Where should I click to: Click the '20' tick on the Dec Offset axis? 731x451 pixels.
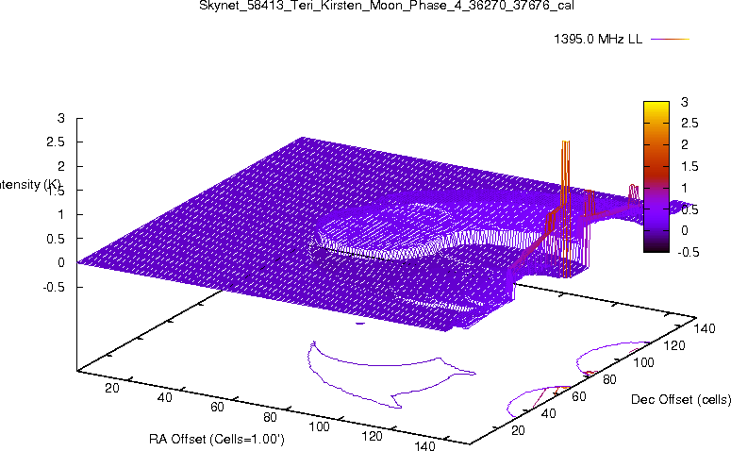pos(518,430)
